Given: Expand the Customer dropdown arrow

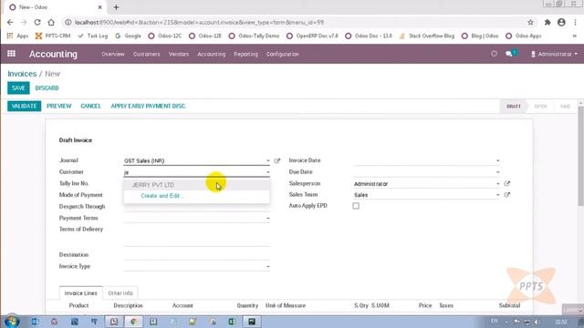Looking at the screenshot, I should point(267,172).
